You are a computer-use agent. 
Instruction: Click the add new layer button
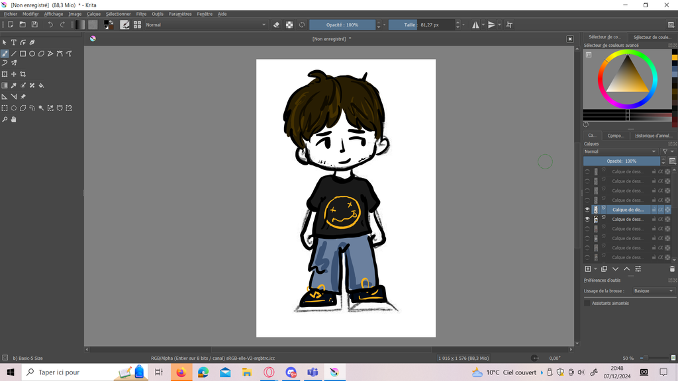click(x=587, y=269)
